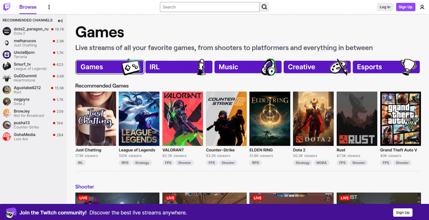This screenshot has width=429, height=220.
Task: Select the Creative category tab
Action: 317,67
